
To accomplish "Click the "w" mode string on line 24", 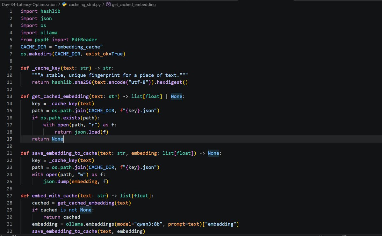I will (x=81, y=175).
